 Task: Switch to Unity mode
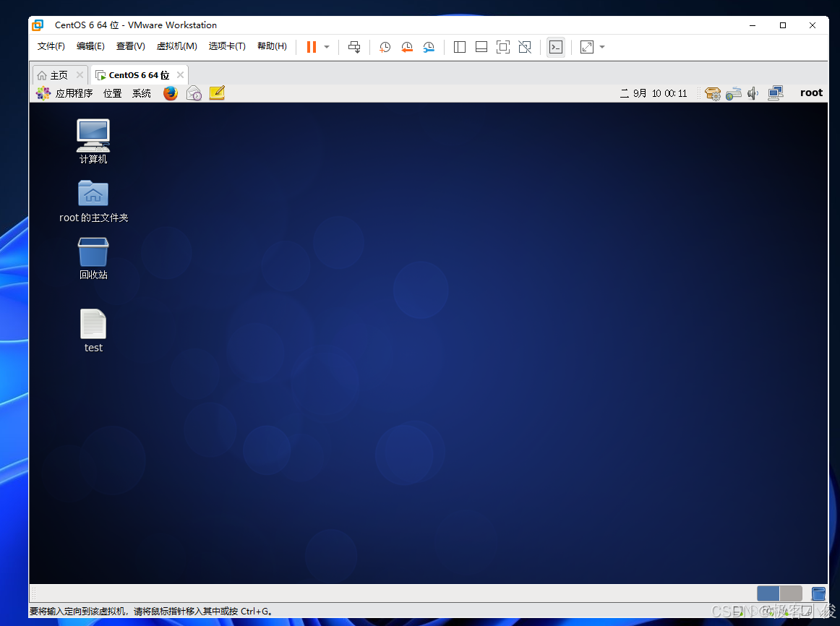pyautogui.click(x=525, y=47)
